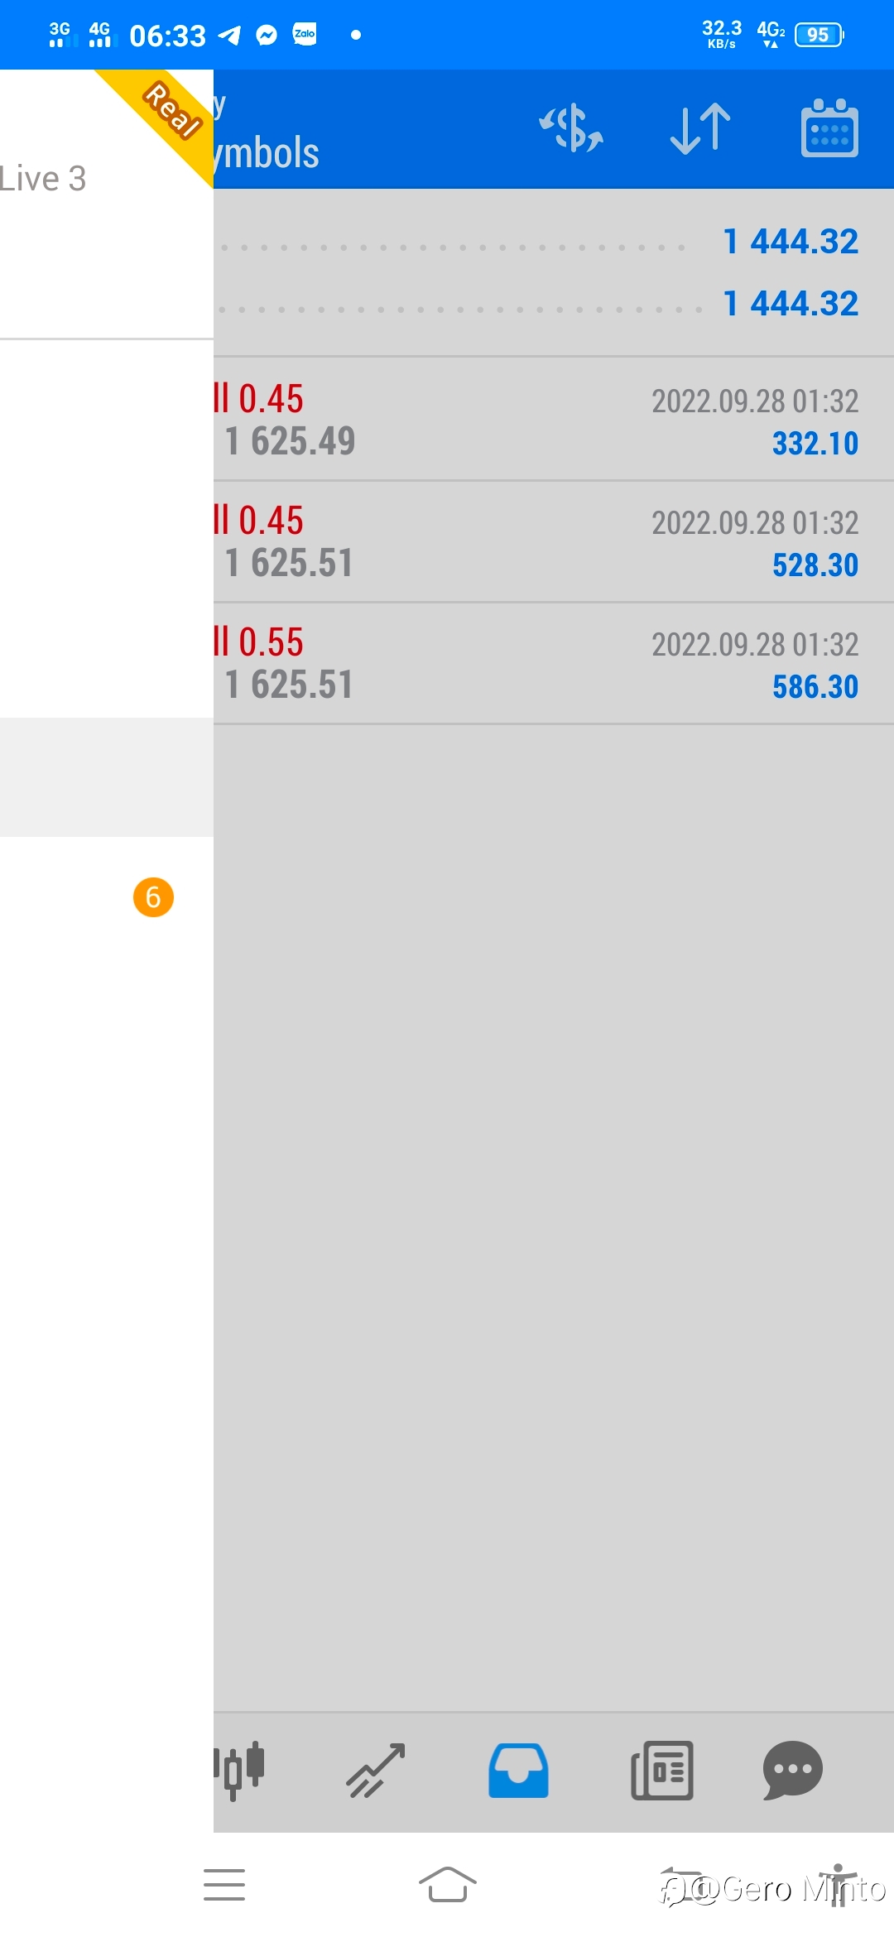Screen dimensions: 894x1937
Task: Open the chat messages bubble icon
Action: (792, 1771)
